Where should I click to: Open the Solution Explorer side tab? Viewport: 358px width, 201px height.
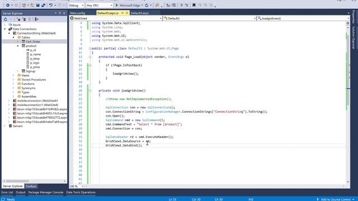tap(354, 37)
